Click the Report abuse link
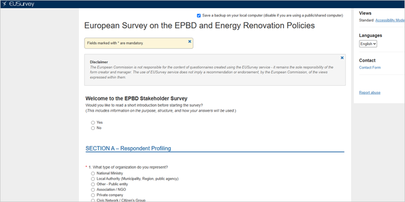This screenshot has width=405, height=202. point(370,92)
